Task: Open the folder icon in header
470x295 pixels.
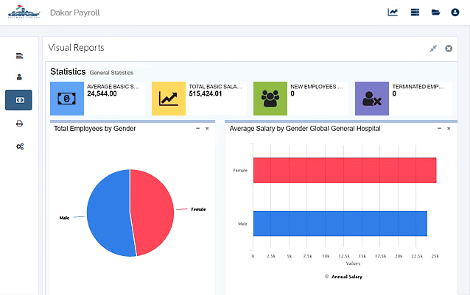Action: [435, 13]
